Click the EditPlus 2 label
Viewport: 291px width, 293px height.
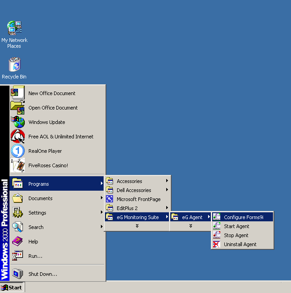[x=127, y=208]
